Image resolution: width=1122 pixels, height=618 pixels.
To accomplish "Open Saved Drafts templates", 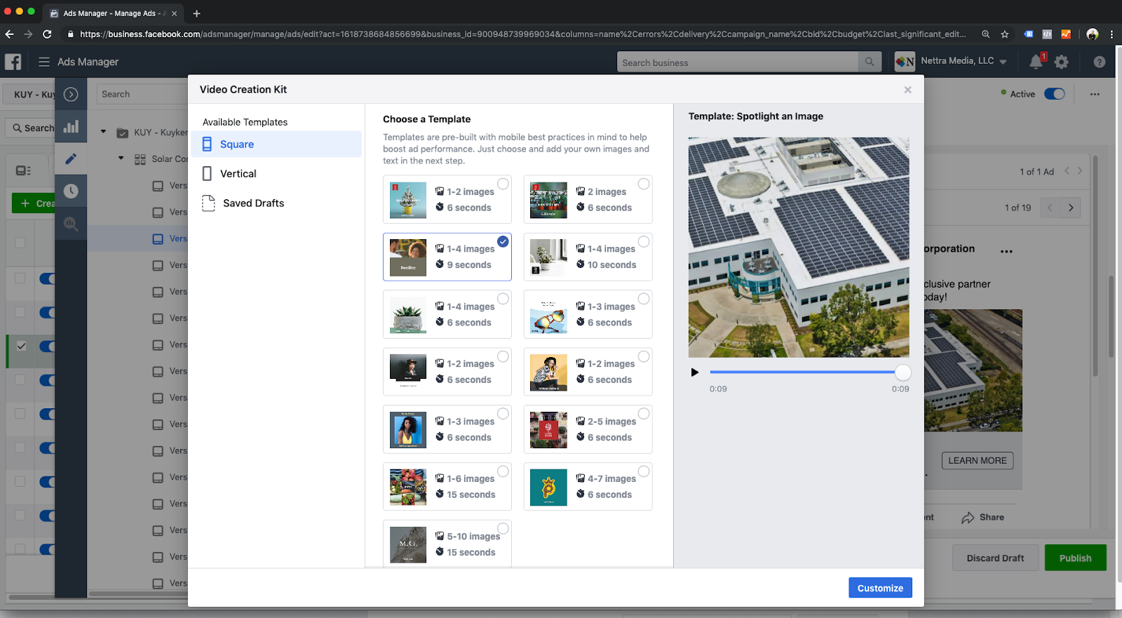I will tap(276, 203).
